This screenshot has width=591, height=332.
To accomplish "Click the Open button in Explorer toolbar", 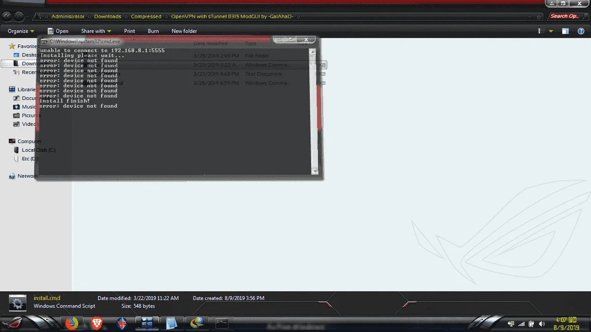I will pos(58,31).
